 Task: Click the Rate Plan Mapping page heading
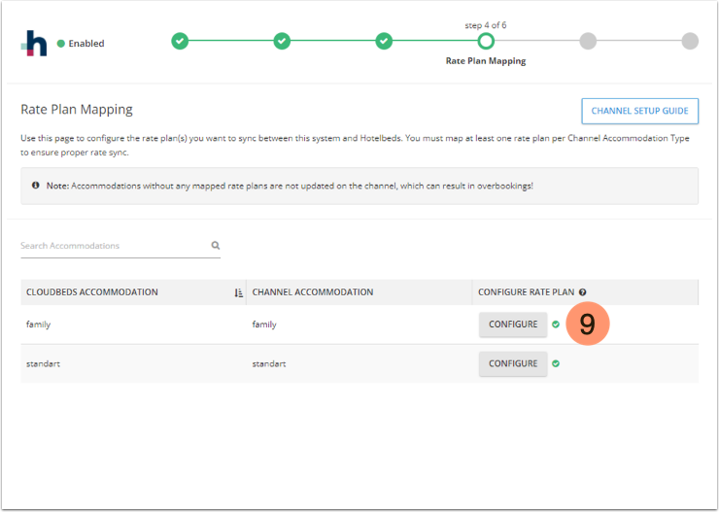tap(77, 110)
